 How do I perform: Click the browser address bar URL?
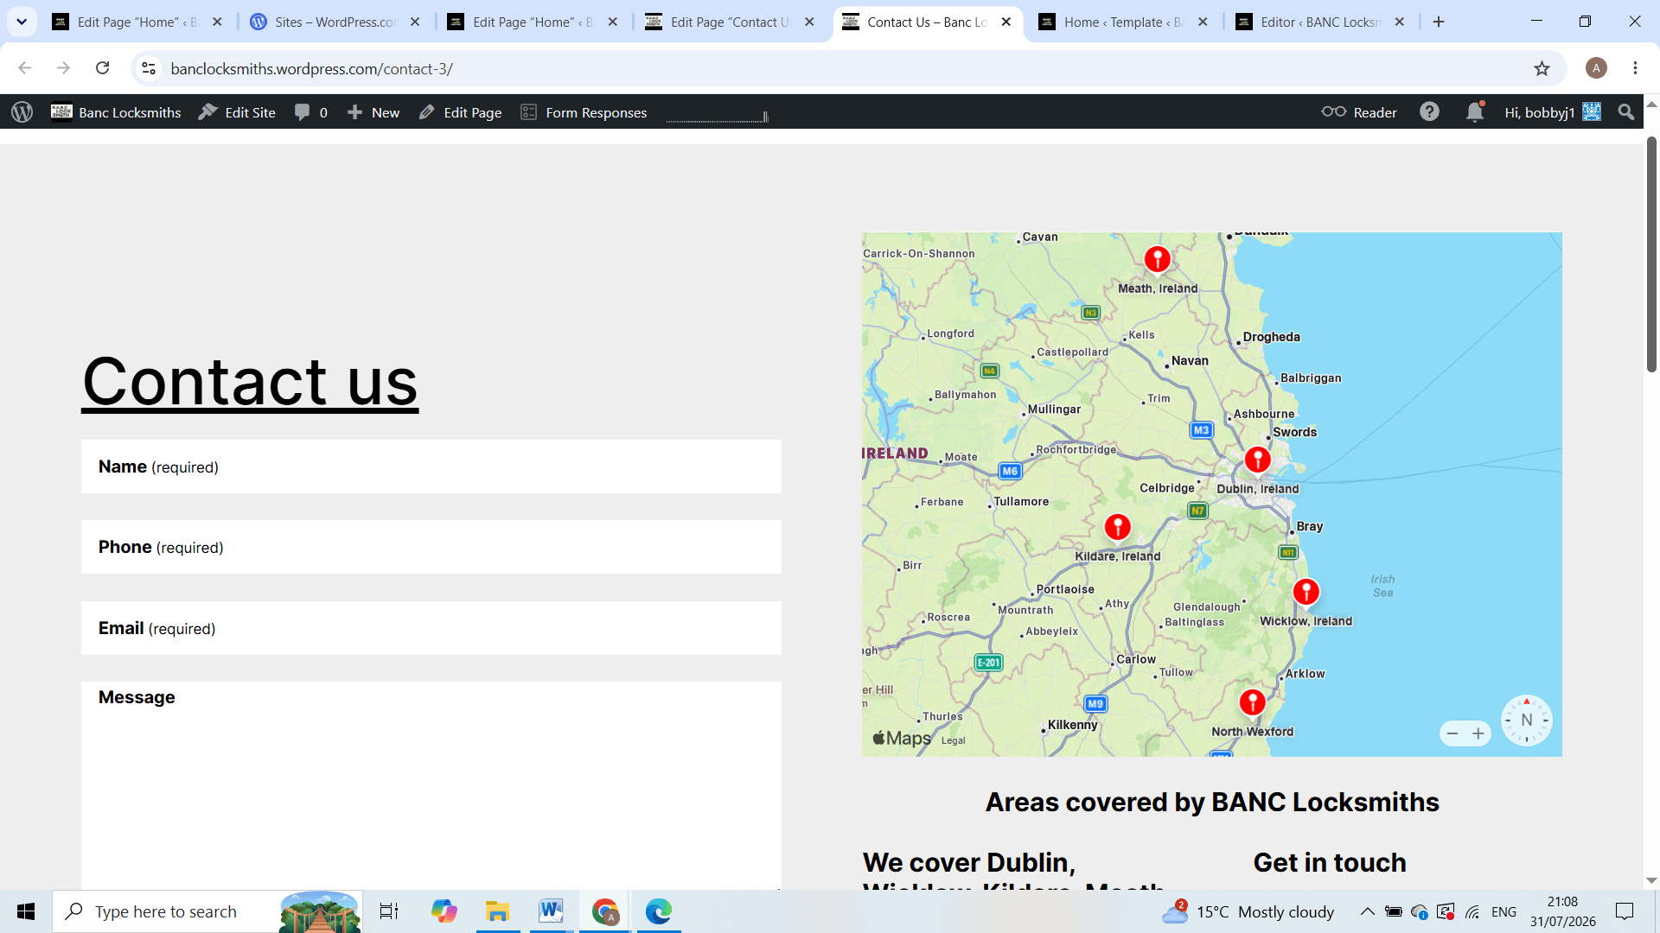coord(311,68)
